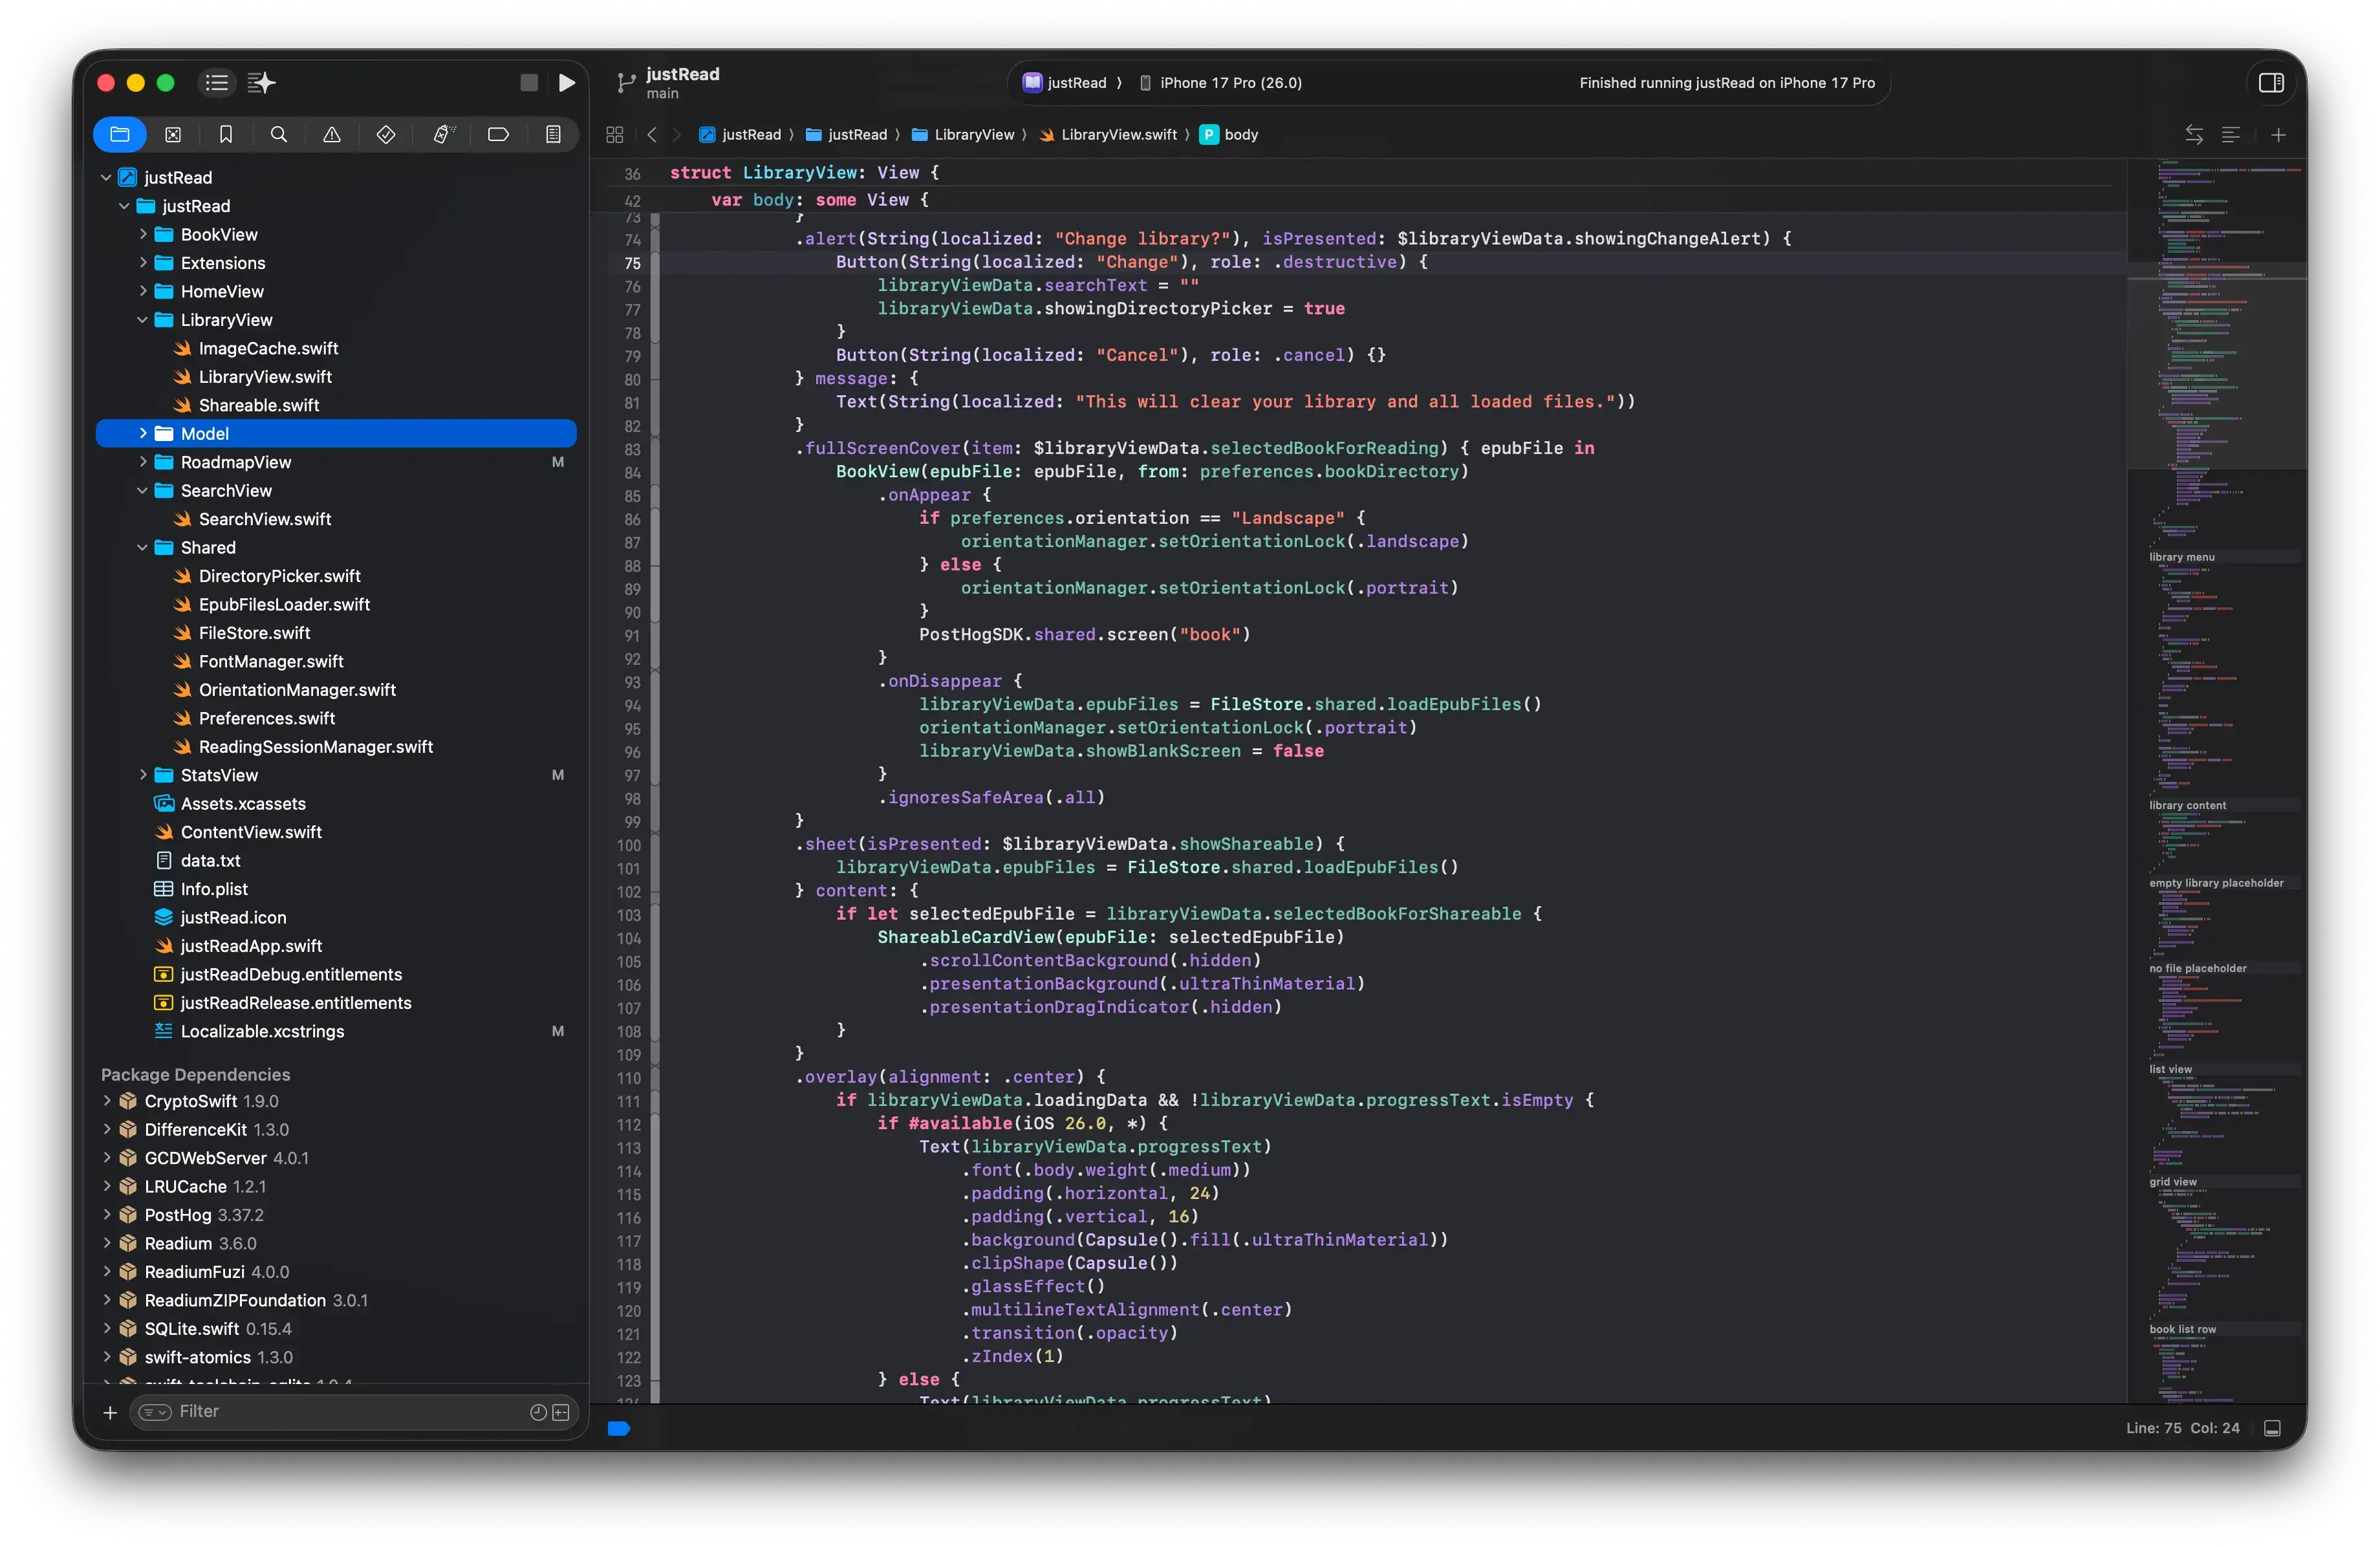Toggle breakpoints switch at bottom left

[619, 1429]
